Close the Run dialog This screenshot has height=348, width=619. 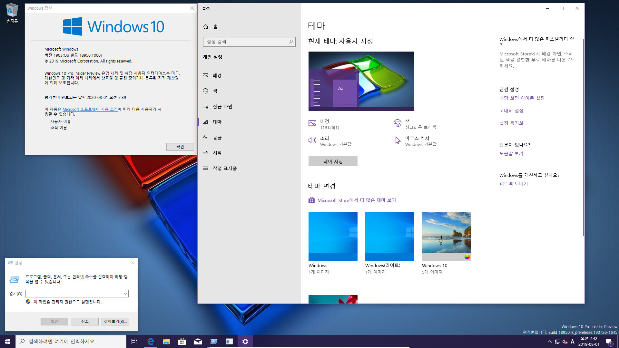pos(133,263)
